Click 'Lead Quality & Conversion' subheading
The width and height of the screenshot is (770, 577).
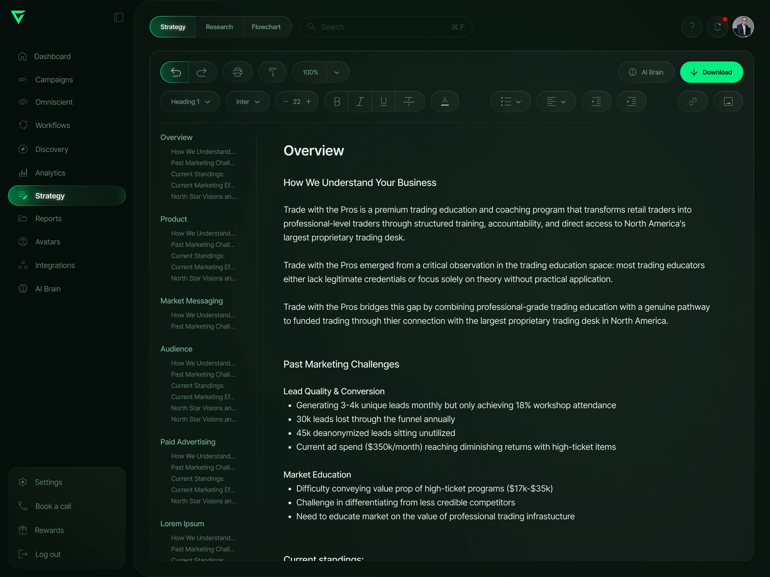[x=334, y=392]
